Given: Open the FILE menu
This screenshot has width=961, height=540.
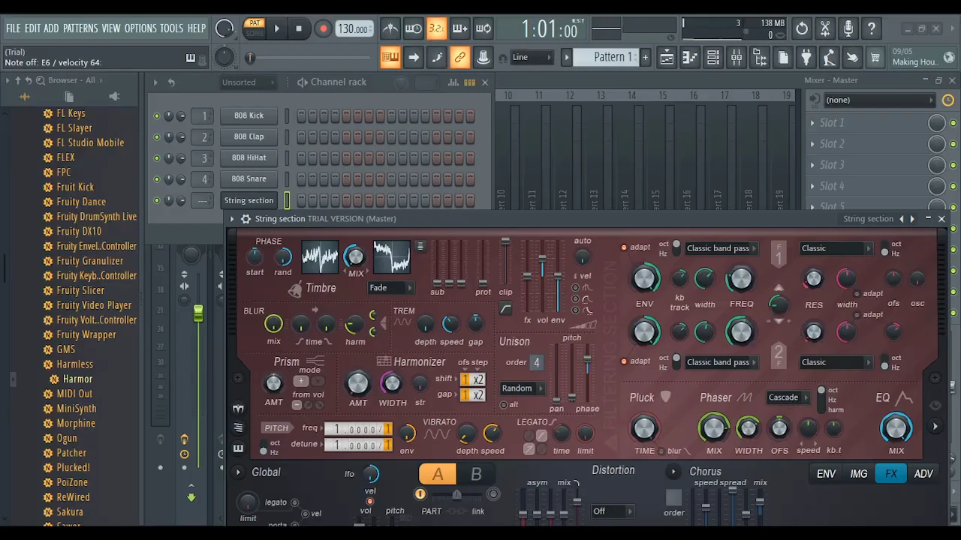Looking at the screenshot, I should click(14, 28).
